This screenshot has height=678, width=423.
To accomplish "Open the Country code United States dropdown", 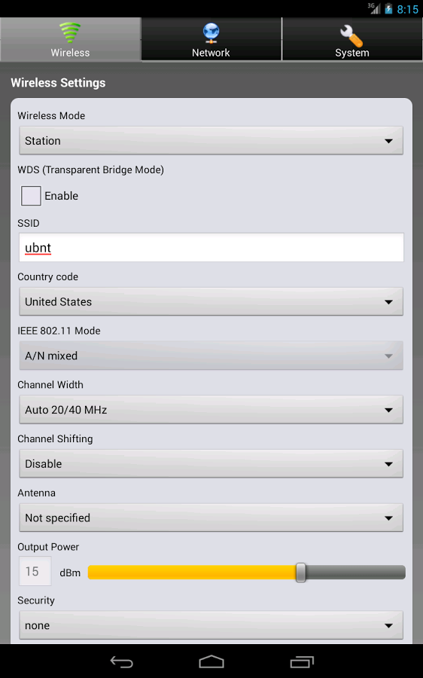I will 211,301.
